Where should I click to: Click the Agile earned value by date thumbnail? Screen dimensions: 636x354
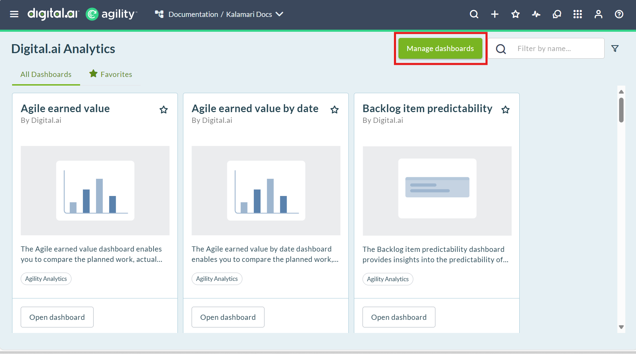pos(266,190)
